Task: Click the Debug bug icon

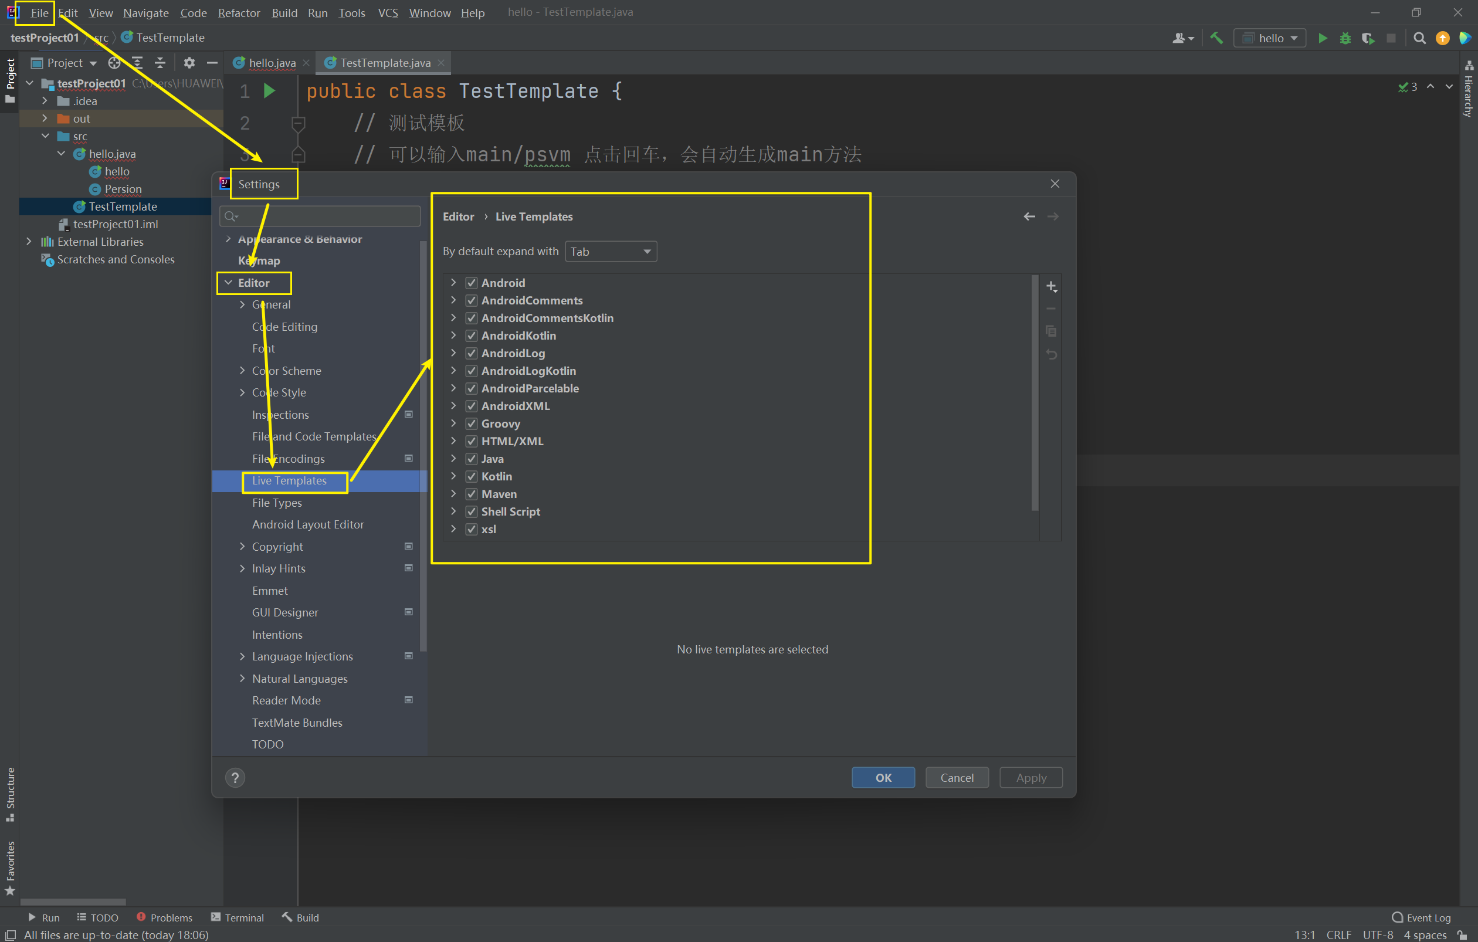Action: 1345,38
